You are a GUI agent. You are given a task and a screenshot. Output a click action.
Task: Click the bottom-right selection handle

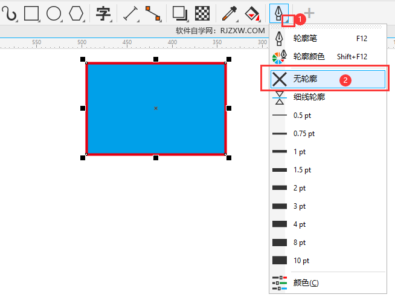tap(229, 158)
